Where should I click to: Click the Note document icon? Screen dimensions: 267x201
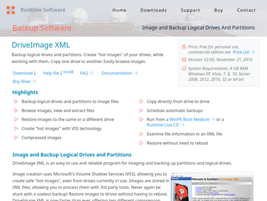[x=72, y=72]
